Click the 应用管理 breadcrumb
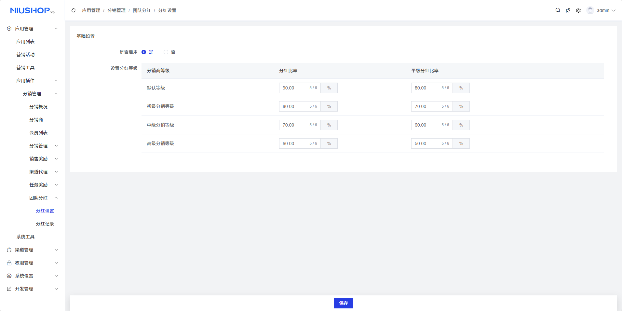The image size is (622, 311). tap(91, 10)
